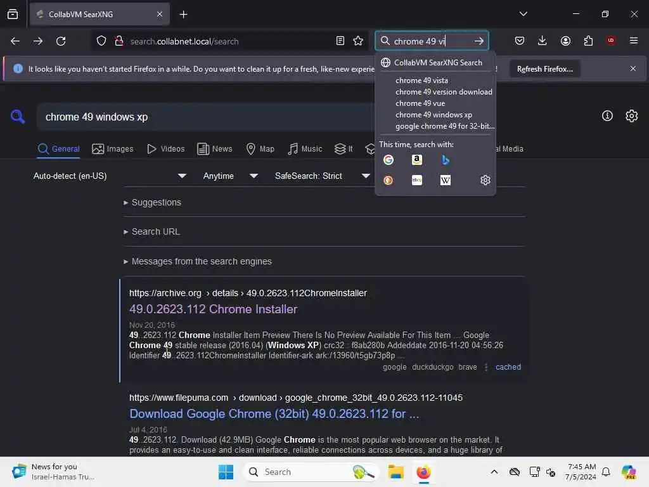Screen dimensions: 649x487
Task: Open Pocket save icon
Action: 520,41
